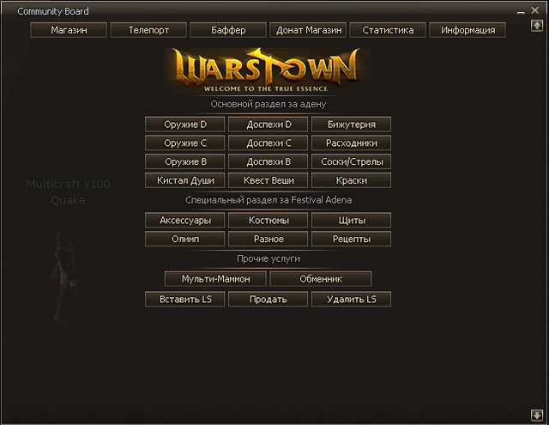Choose the Краски category
This screenshot has width=549, height=425.
pos(351,180)
